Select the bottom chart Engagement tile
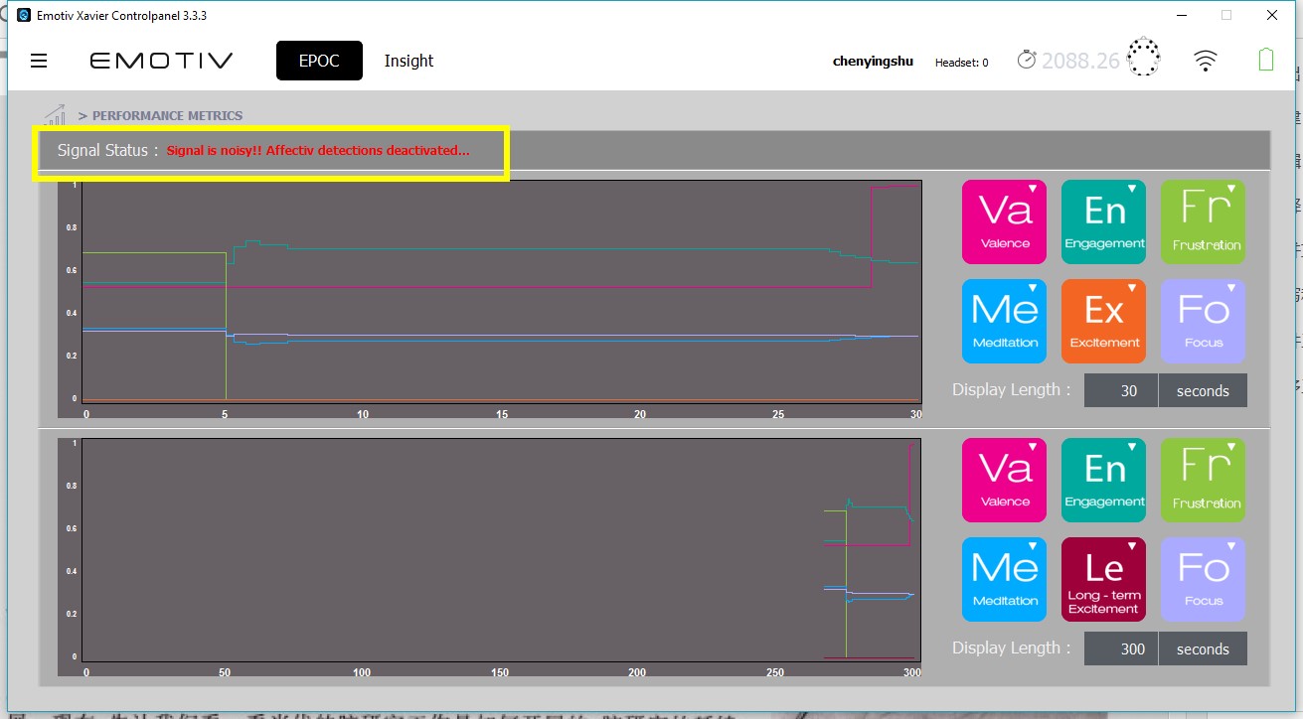The width and height of the screenshot is (1303, 719). (1103, 481)
